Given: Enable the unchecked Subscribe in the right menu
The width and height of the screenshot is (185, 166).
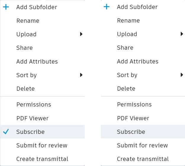Looking at the screenshot, I should click(131, 132).
